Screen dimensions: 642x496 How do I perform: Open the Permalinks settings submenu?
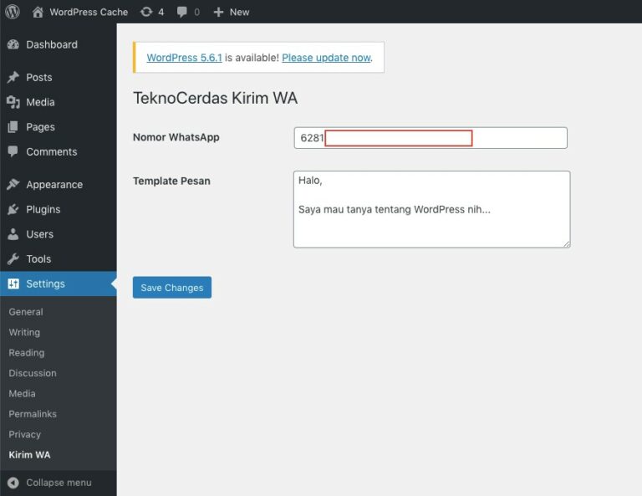(x=33, y=414)
